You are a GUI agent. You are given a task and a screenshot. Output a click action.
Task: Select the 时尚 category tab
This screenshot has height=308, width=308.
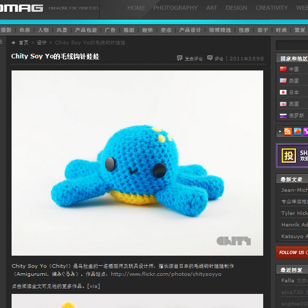[x=281, y=30]
